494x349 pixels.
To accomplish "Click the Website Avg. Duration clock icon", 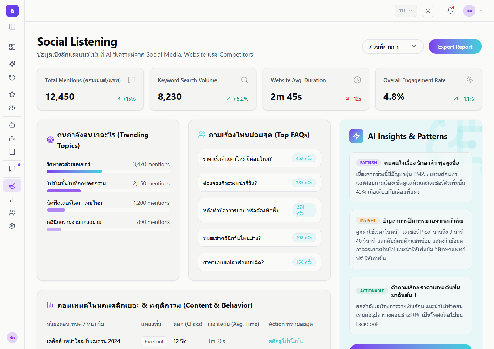I will pyautogui.click(x=357, y=80).
